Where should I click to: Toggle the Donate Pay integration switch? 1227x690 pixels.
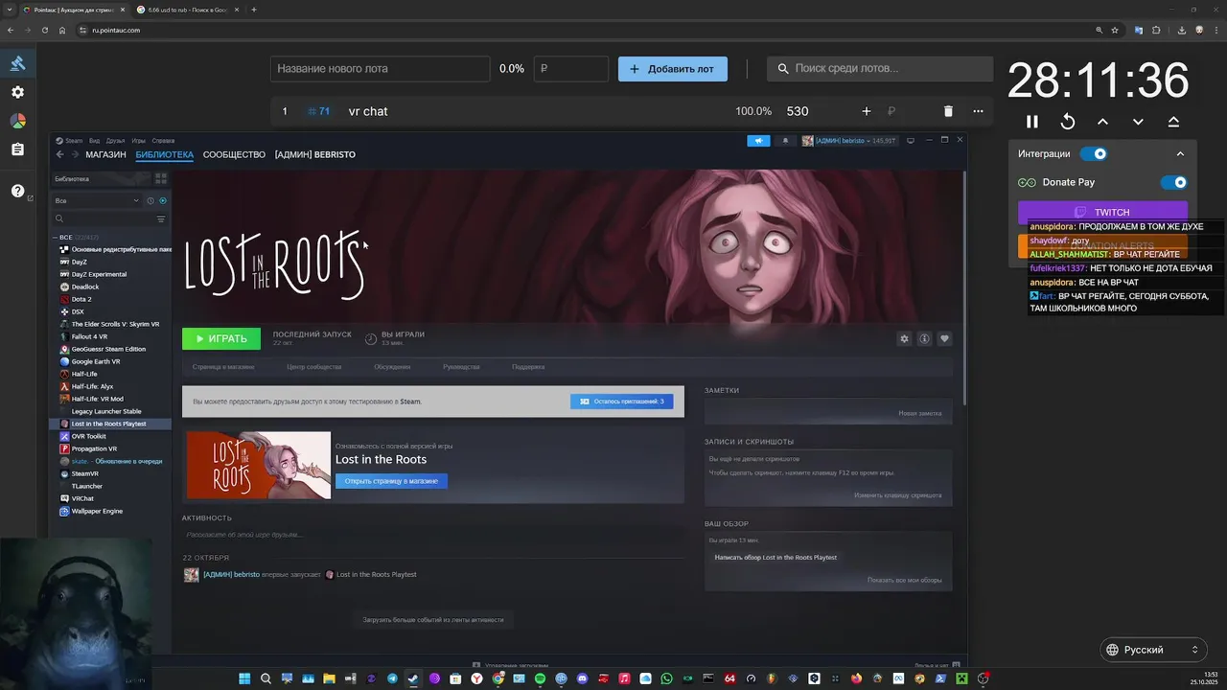tap(1174, 182)
